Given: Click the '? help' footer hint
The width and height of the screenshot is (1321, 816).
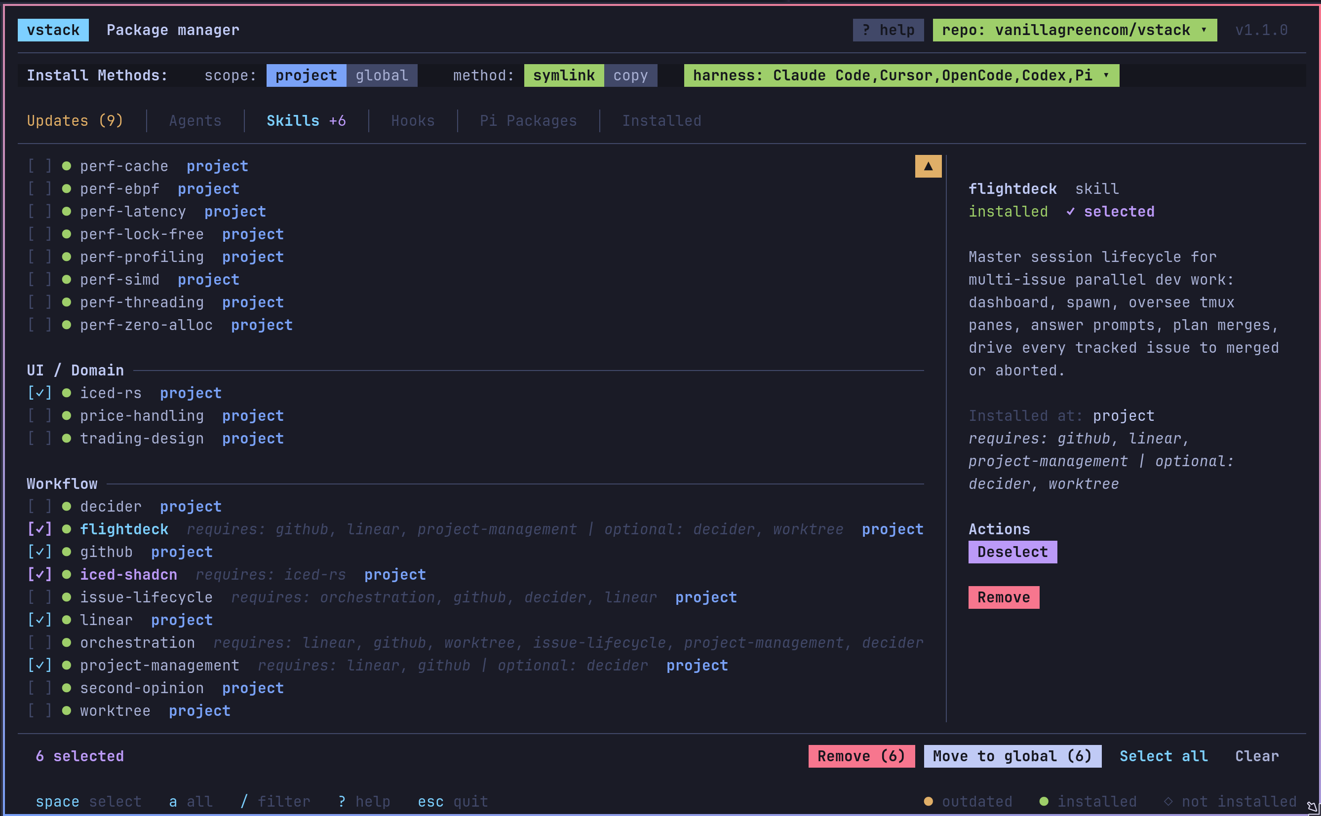Looking at the screenshot, I should [364, 801].
